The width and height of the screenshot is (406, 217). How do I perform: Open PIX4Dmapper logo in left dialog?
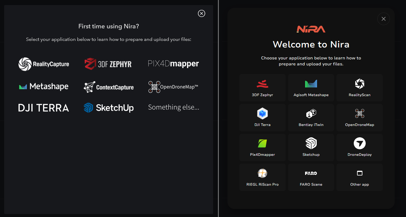click(173, 64)
